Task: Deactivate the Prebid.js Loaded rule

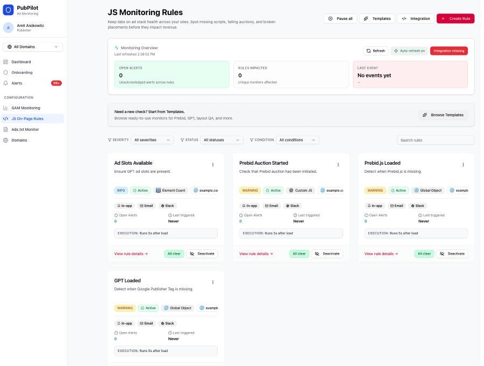Action: coord(452,254)
